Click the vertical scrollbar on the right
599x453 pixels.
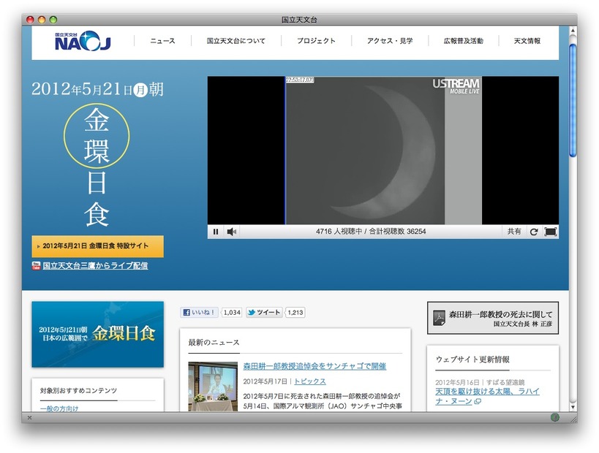click(573, 102)
